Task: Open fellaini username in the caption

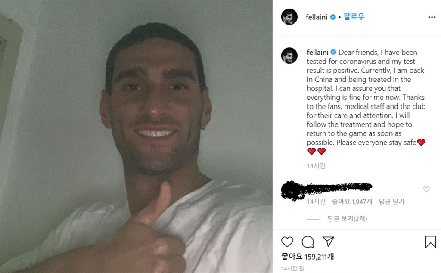Action: coord(317,52)
